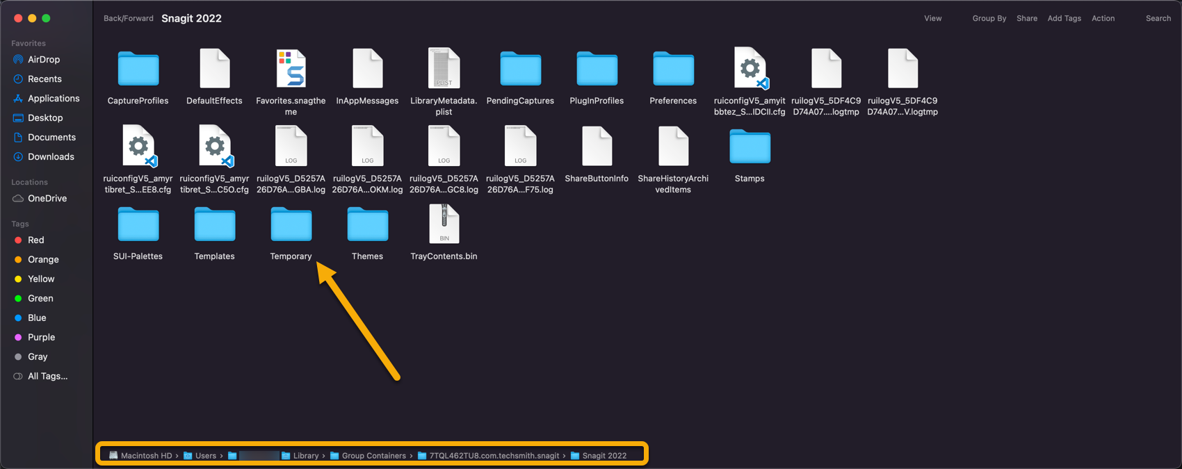Screen dimensions: 1182x469
Task: Select the log file ending in OKM.log
Action: 367,147
